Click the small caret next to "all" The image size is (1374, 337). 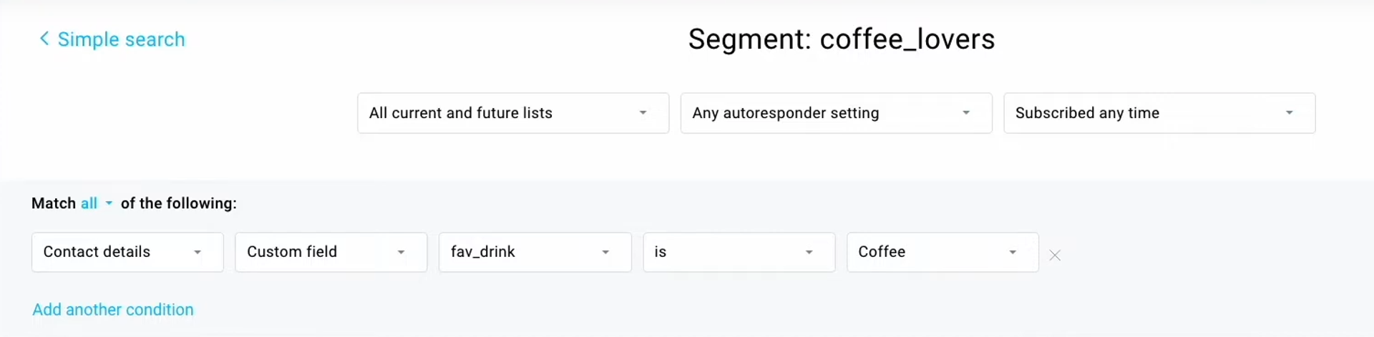pos(109,203)
